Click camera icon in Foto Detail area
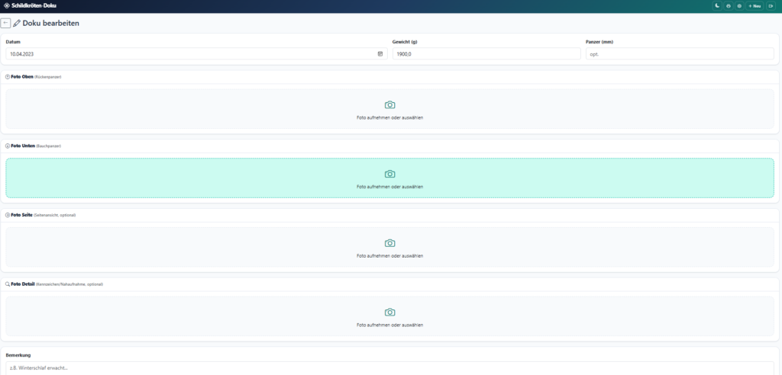782x375 pixels. pyautogui.click(x=389, y=312)
